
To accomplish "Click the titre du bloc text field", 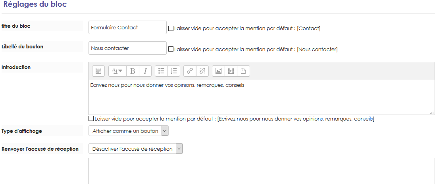I will pyautogui.click(x=127, y=28).
